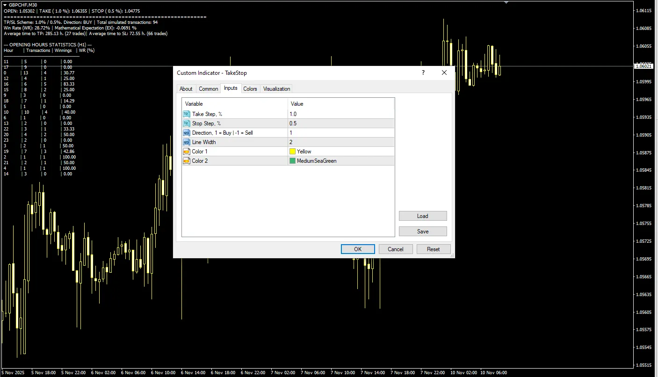Screen dimensions: 658x377
Task: Click the 'Average time to TP' statistics line
Action: pos(86,33)
